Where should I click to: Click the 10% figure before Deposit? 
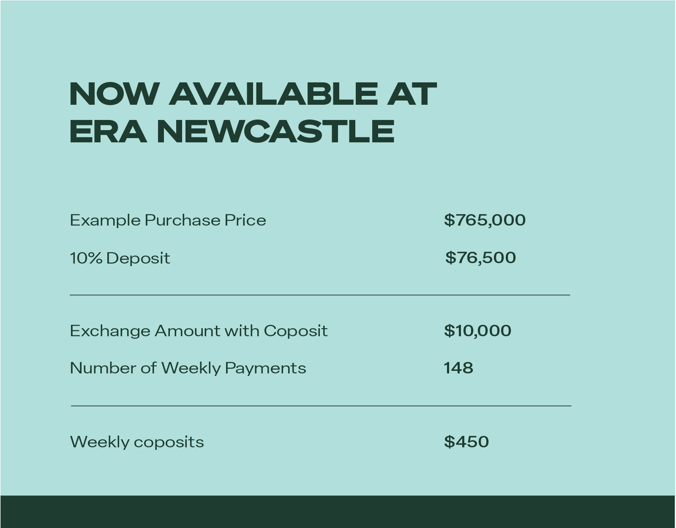click(x=86, y=258)
